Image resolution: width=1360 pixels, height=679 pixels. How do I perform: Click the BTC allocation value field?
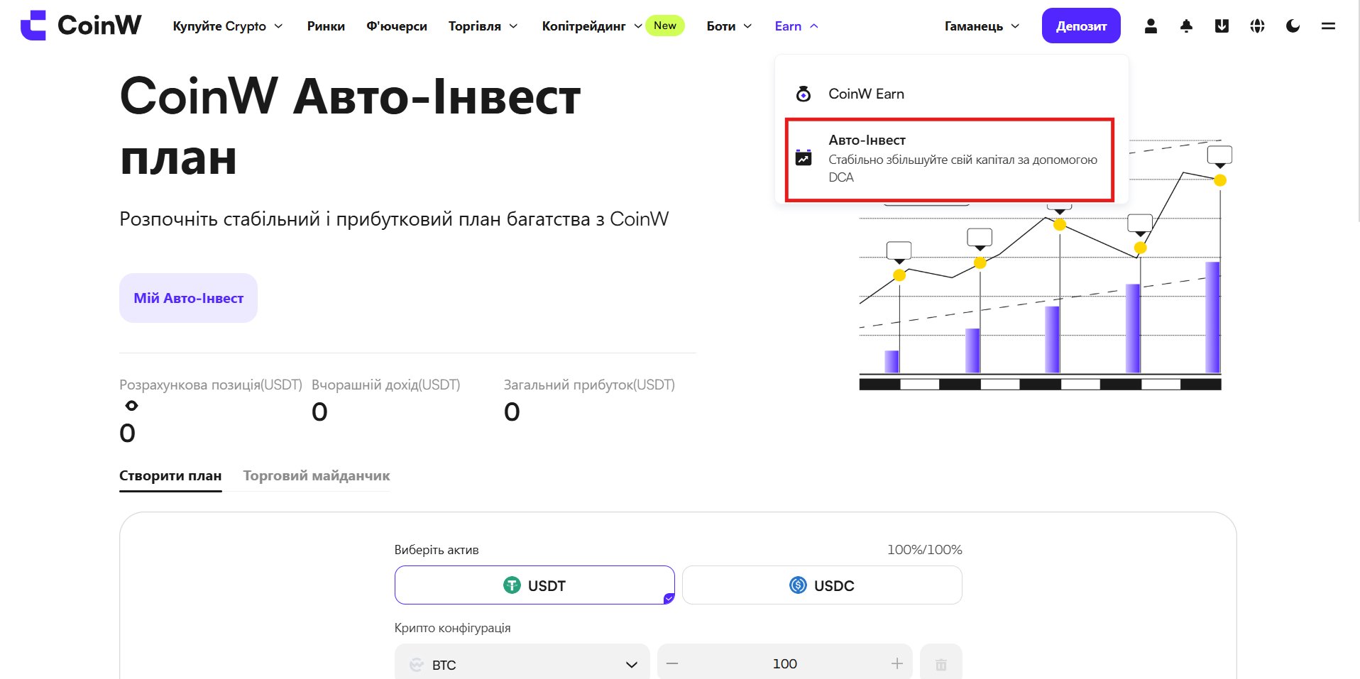coord(785,663)
